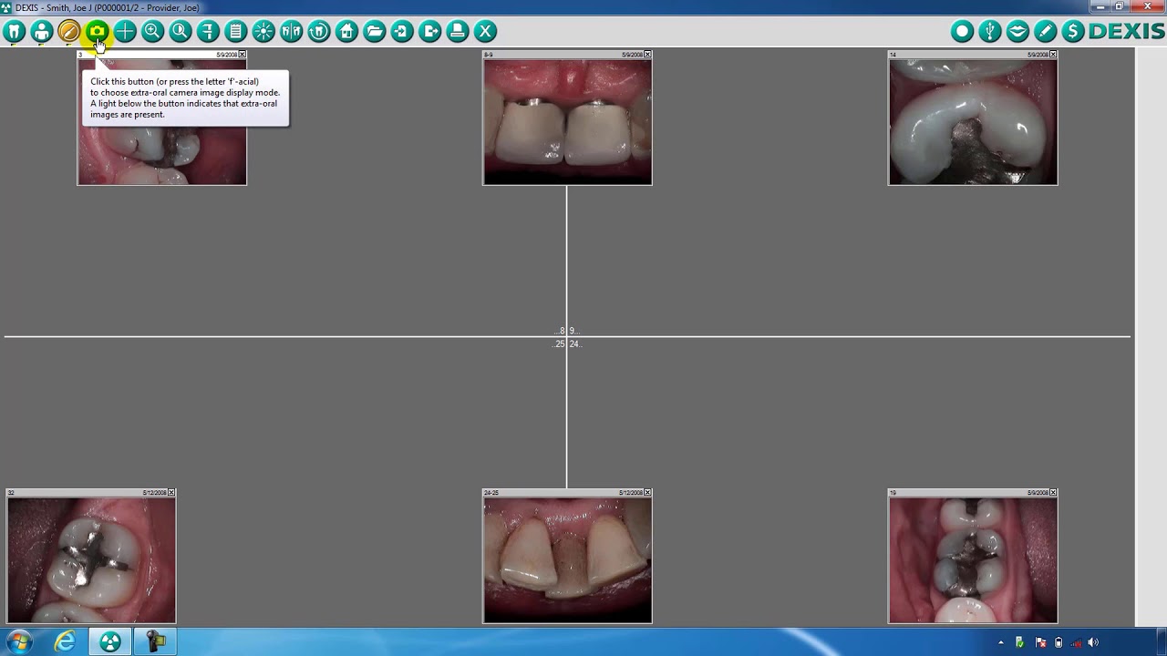Click the zoom-in magnifier toolbar button
The image size is (1167, 656).
click(x=152, y=32)
